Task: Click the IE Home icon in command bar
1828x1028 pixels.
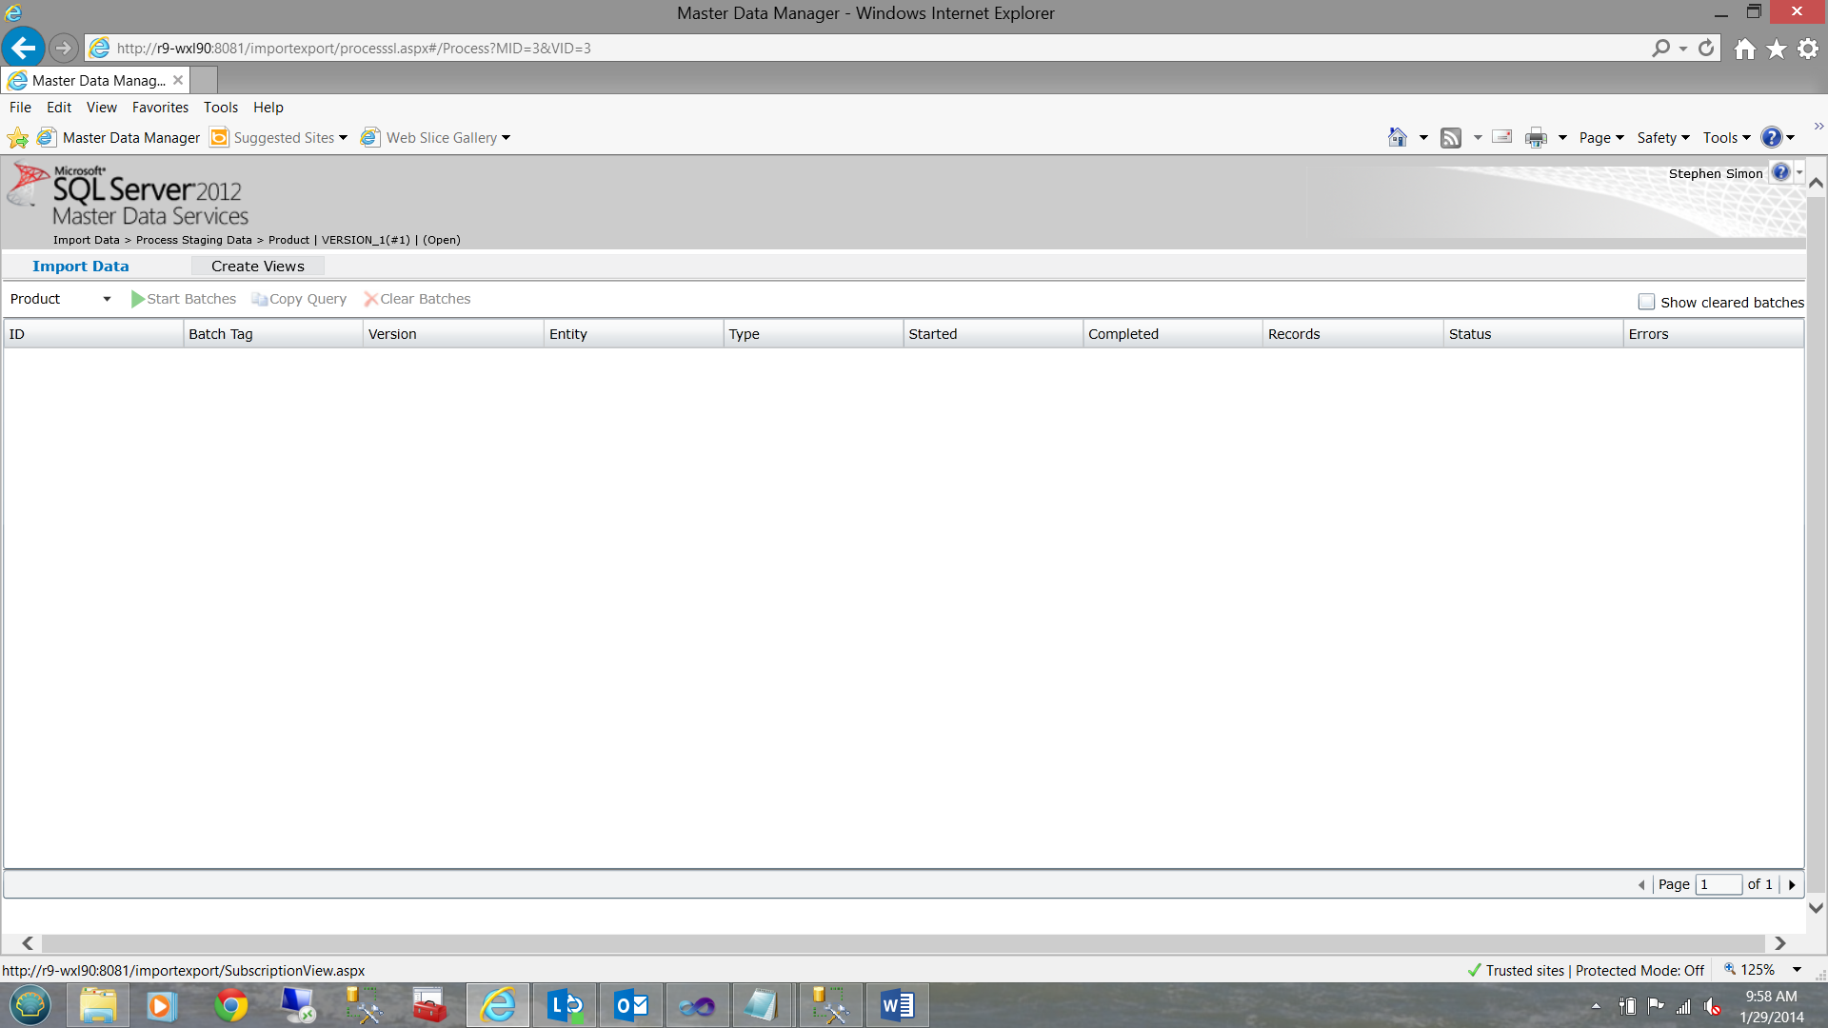Action: click(1397, 138)
